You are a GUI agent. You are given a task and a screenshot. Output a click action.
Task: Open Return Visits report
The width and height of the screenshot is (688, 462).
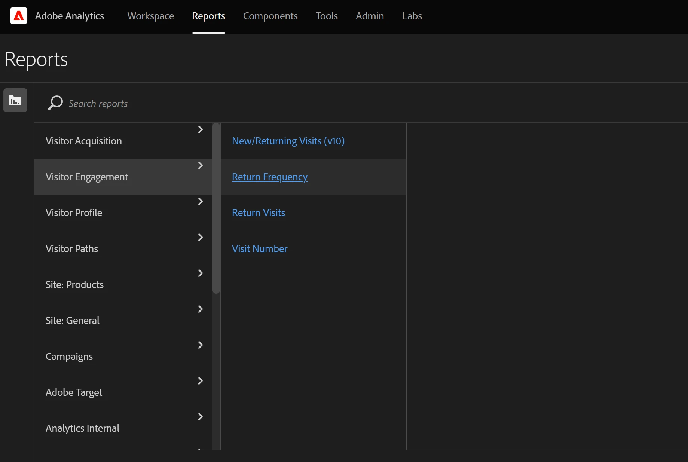click(x=259, y=213)
